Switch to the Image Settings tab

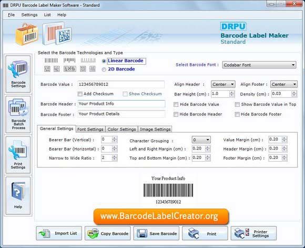click(x=155, y=129)
